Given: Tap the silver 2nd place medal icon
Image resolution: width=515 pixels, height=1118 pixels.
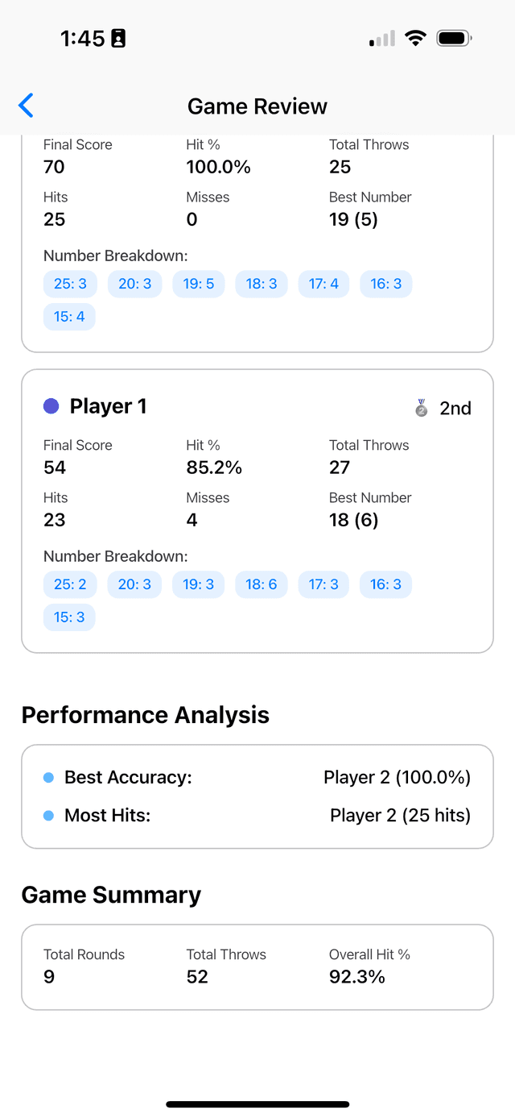Looking at the screenshot, I should coord(422,409).
